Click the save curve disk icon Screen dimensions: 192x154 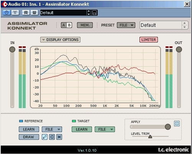coord(59,137)
